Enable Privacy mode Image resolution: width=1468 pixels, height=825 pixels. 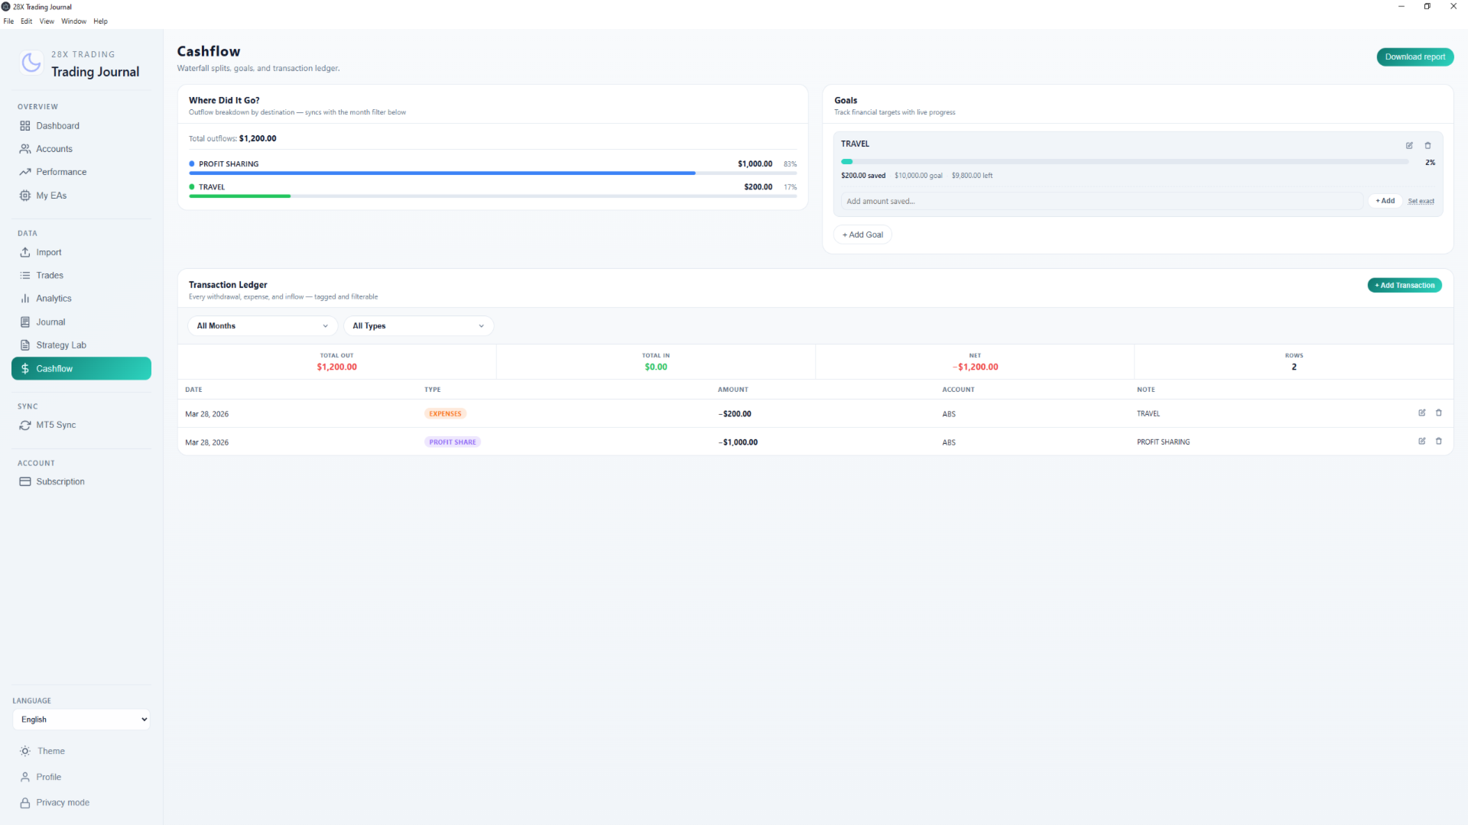62,802
